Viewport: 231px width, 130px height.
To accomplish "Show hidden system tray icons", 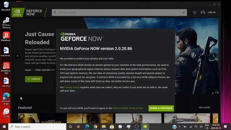I will pyautogui.click(x=180, y=127).
